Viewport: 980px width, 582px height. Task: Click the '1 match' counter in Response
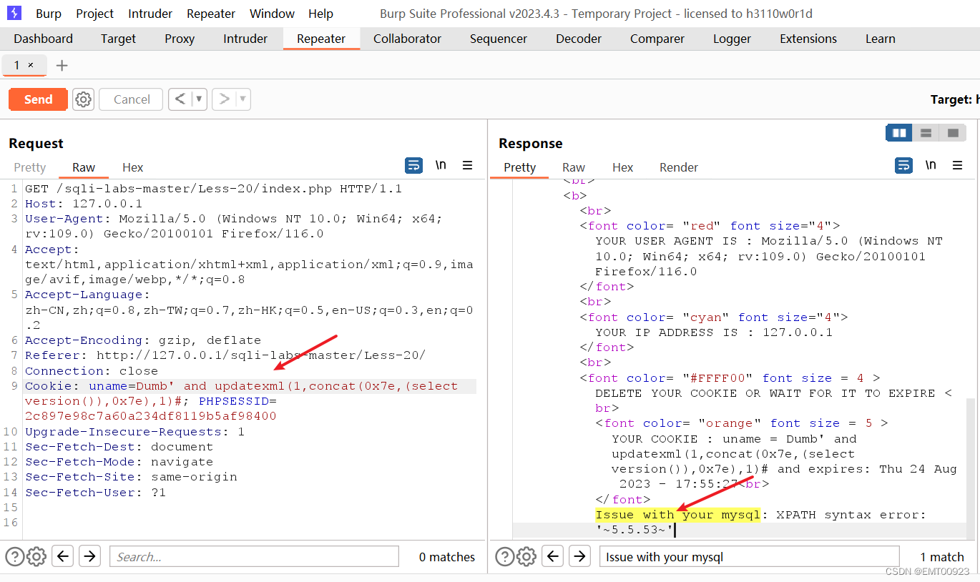[x=941, y=557]
